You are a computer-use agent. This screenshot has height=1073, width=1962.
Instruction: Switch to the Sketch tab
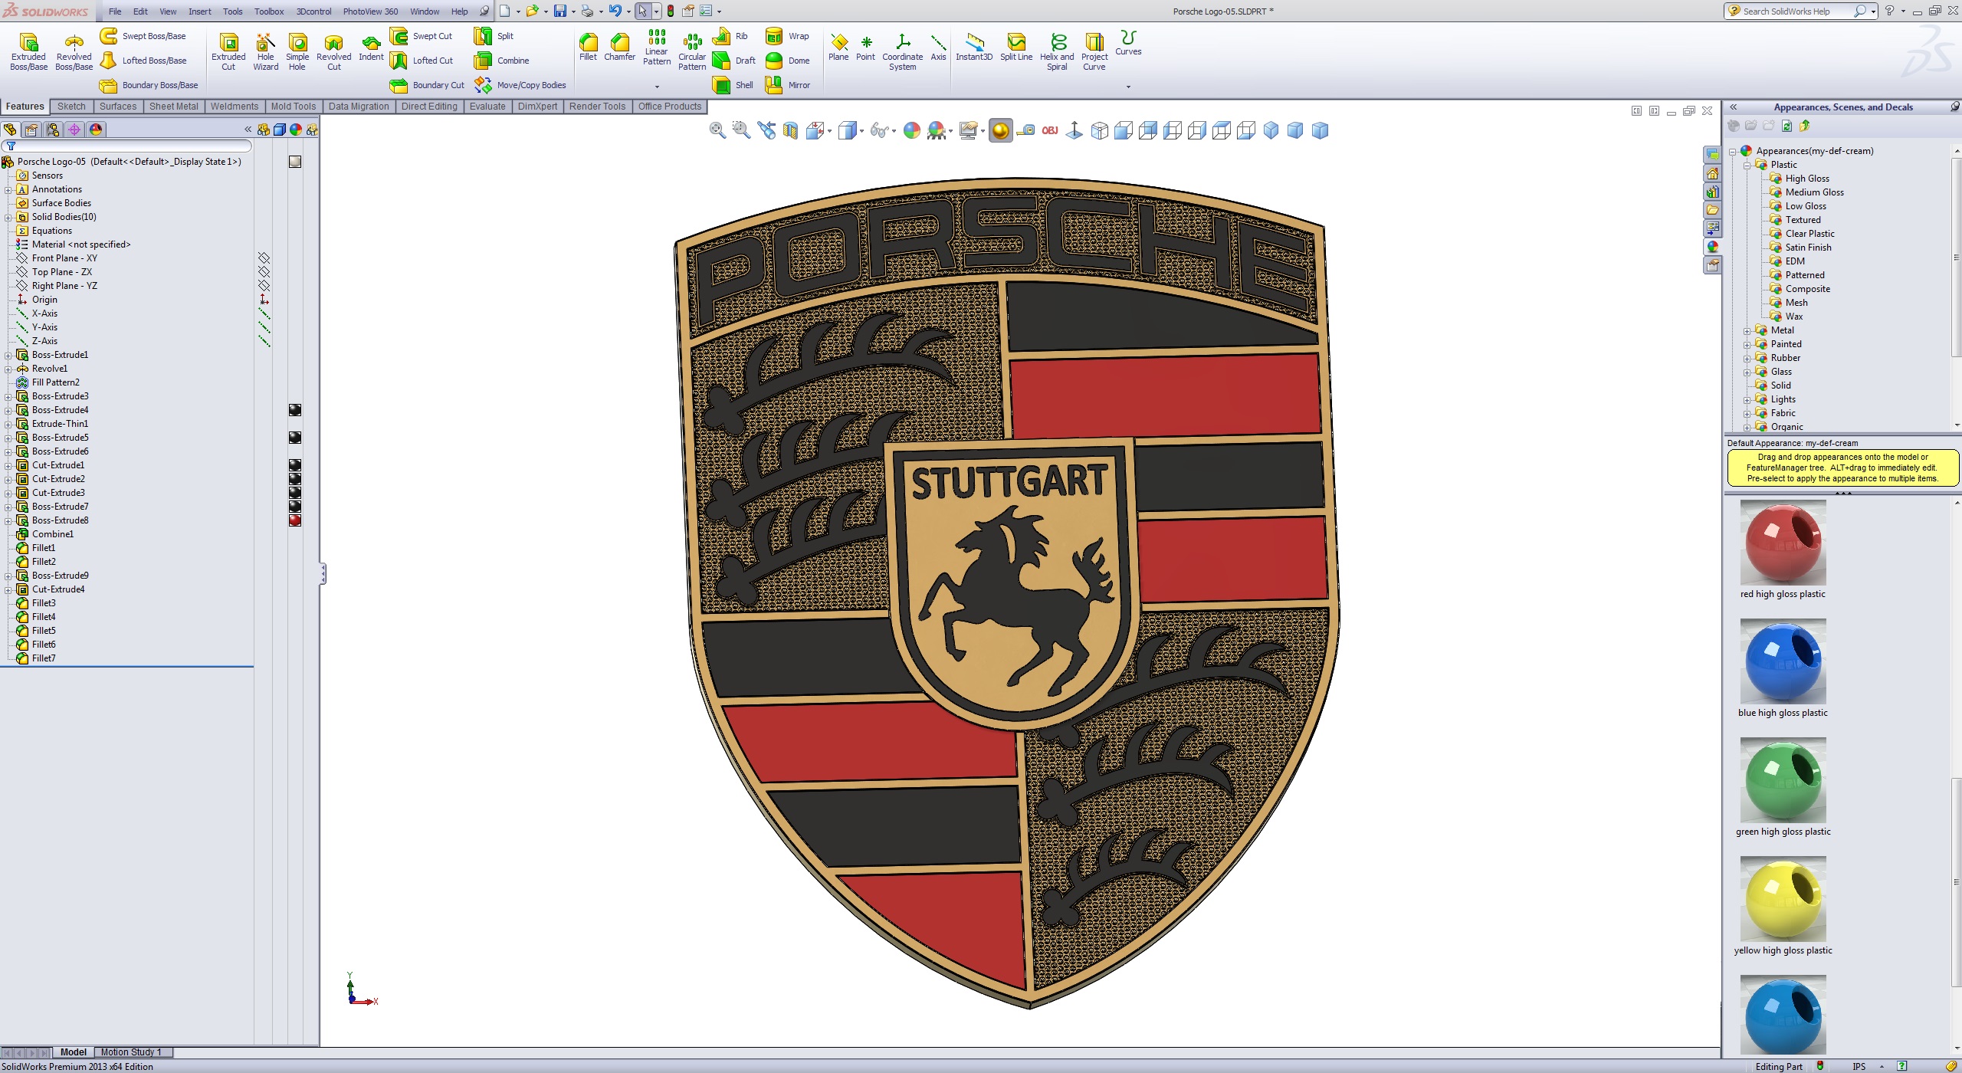pyautogui.click(x=71, y=107)
